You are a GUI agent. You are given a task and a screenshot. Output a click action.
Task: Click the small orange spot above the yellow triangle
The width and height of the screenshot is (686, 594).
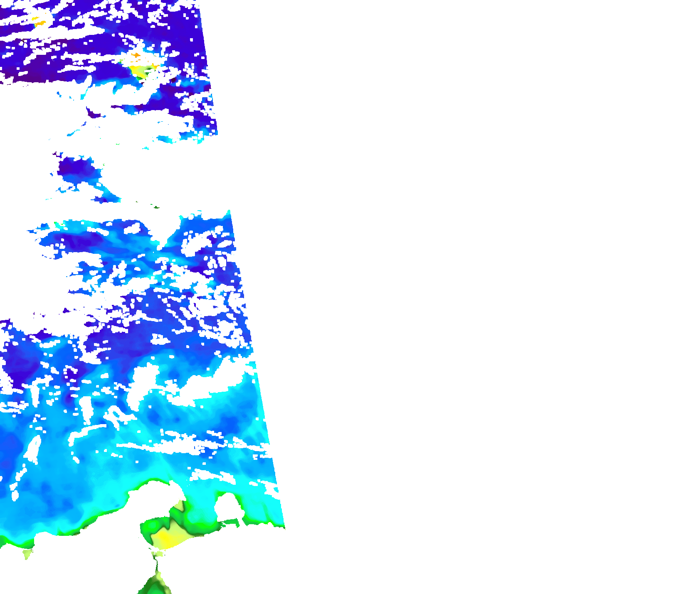click(136, 55)
